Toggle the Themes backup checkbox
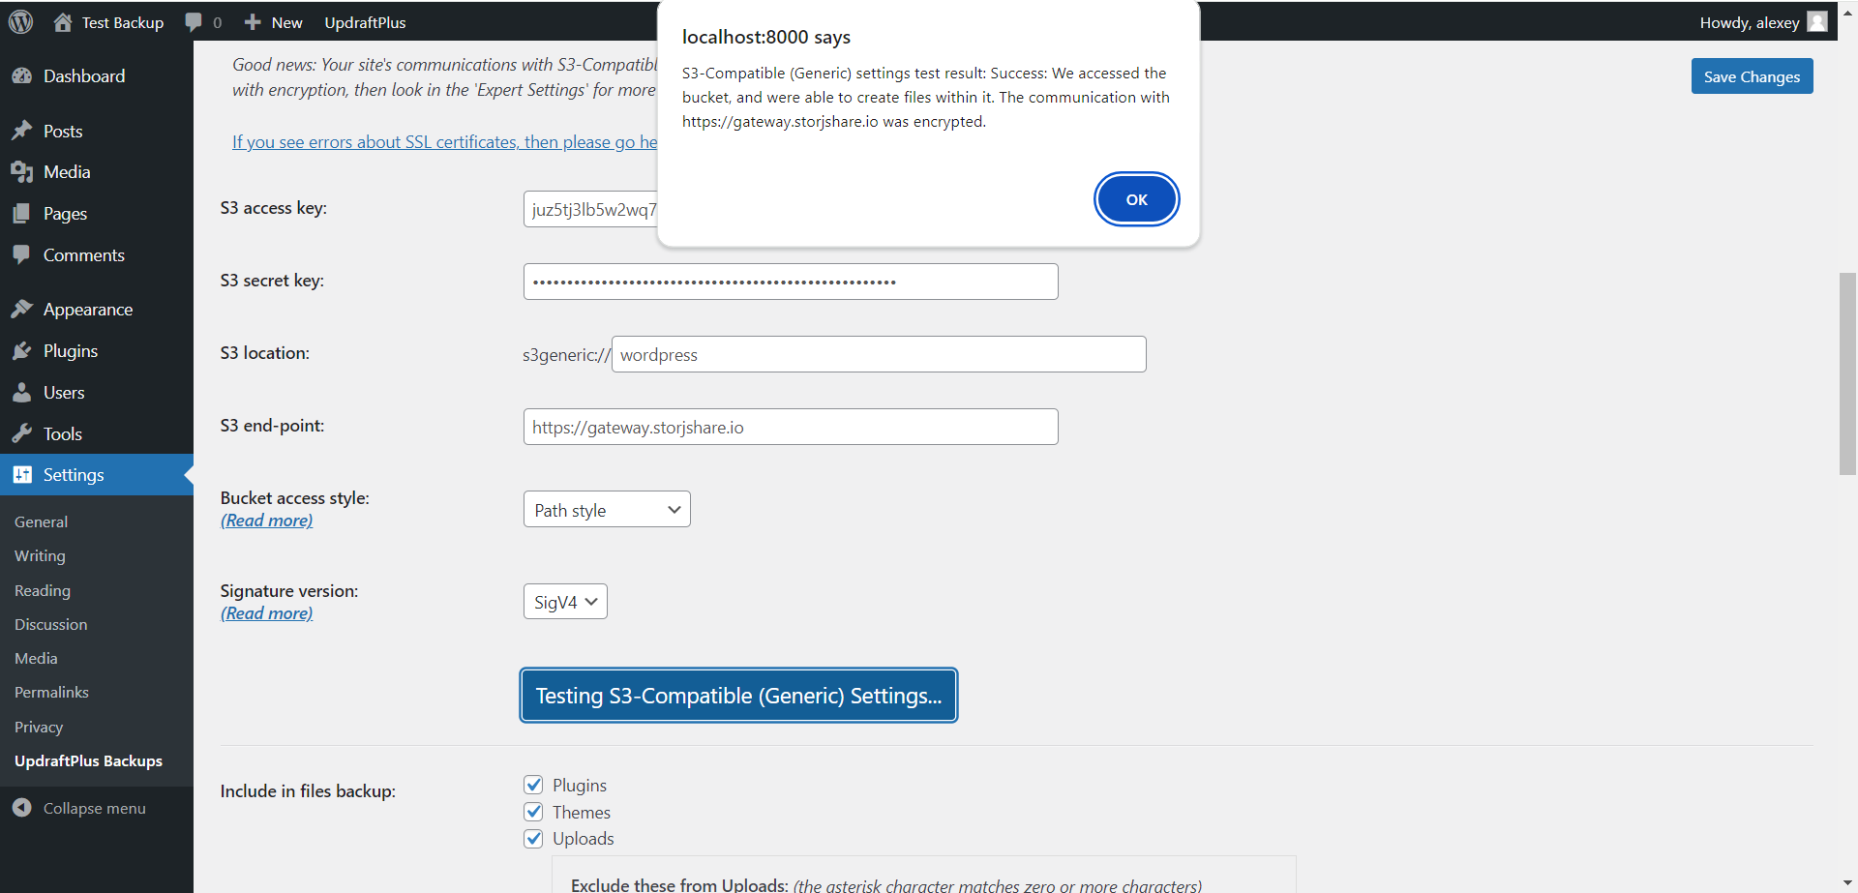The image size is (1858, 893). coord(533,812)
